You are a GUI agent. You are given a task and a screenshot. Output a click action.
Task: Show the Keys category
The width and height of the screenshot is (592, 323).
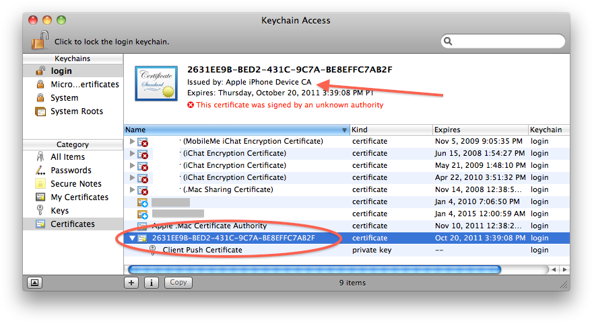[x=73, y=211]
